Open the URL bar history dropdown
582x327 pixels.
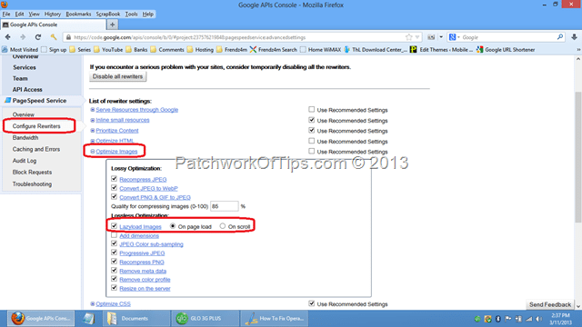(417, 37)
